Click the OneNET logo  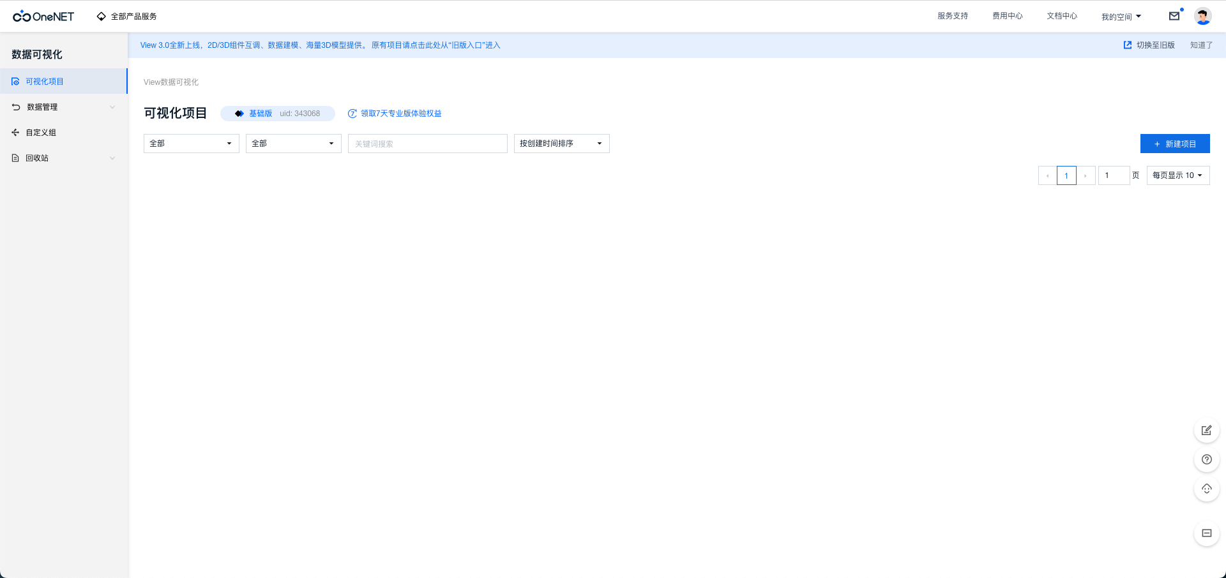coord(43,17)
